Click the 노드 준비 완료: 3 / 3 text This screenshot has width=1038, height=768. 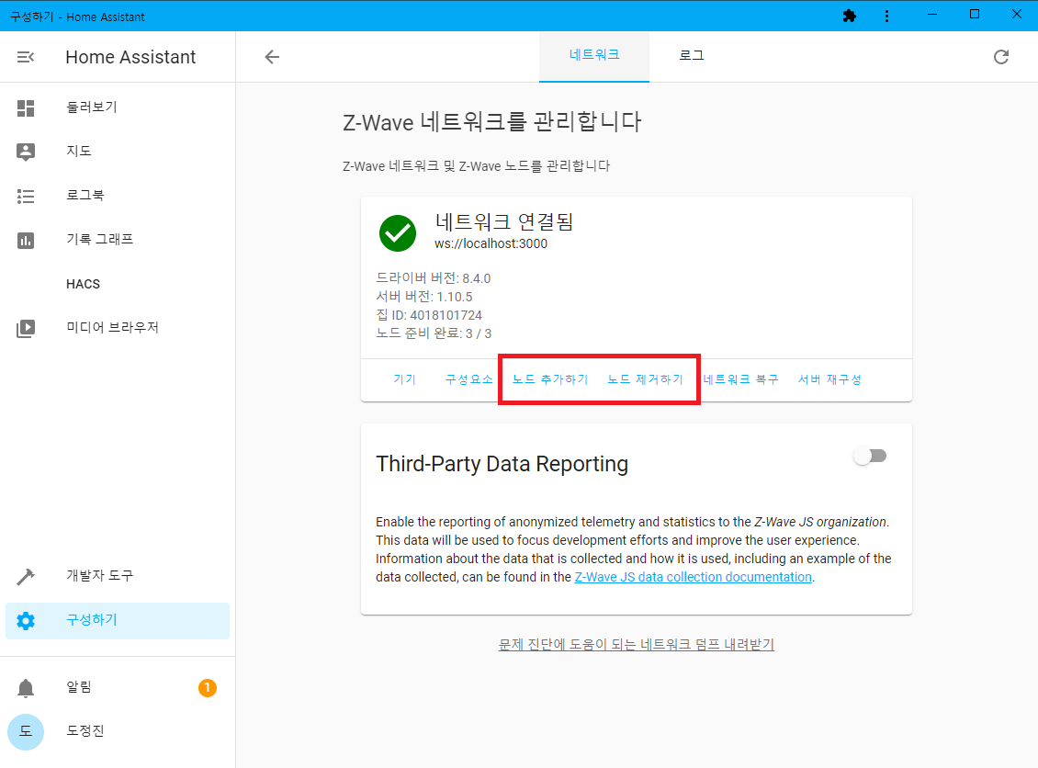(x=434, y=333)
